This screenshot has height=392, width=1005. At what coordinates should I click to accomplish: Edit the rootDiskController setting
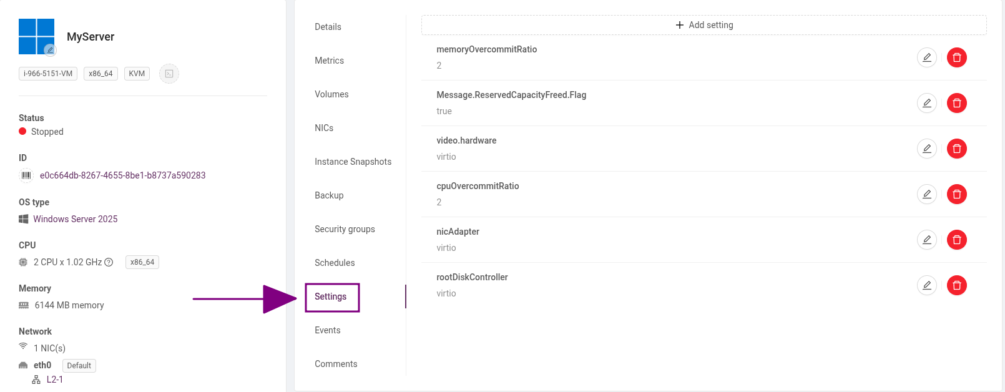click(927, 285)
